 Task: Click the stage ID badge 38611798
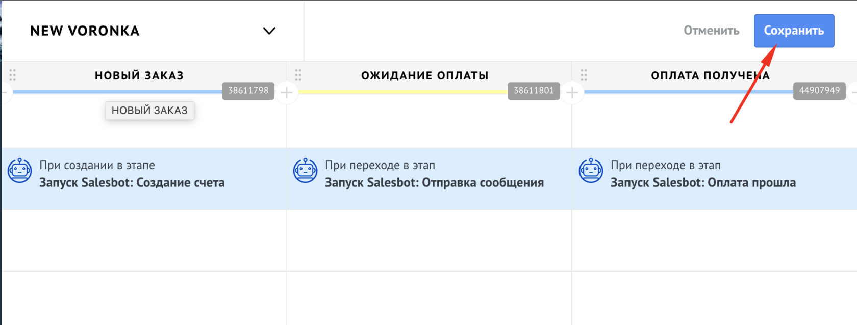tap(248, 91)
